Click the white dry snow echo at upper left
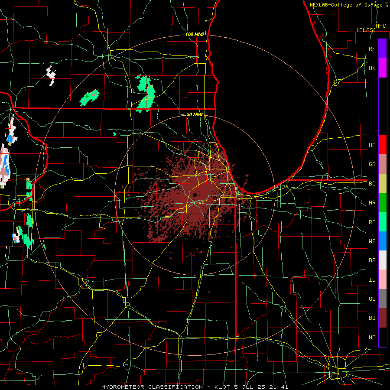Viewport: 390px width, 390px height. (51, 76)
